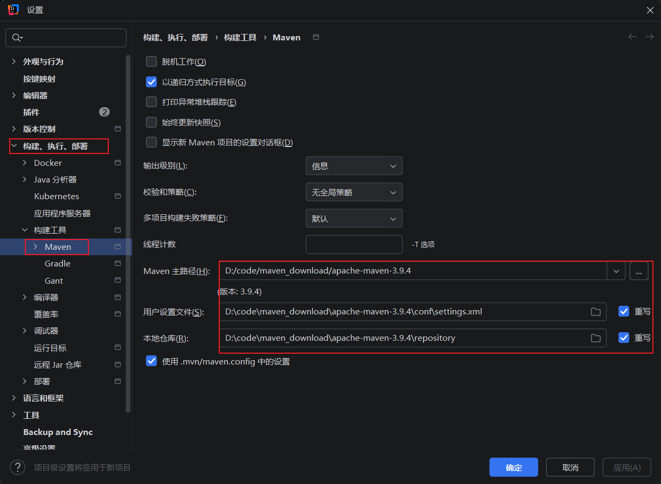
Task: Expand the Maven tree node chevron
Action: pyautogui.click(x=36, y=247)
